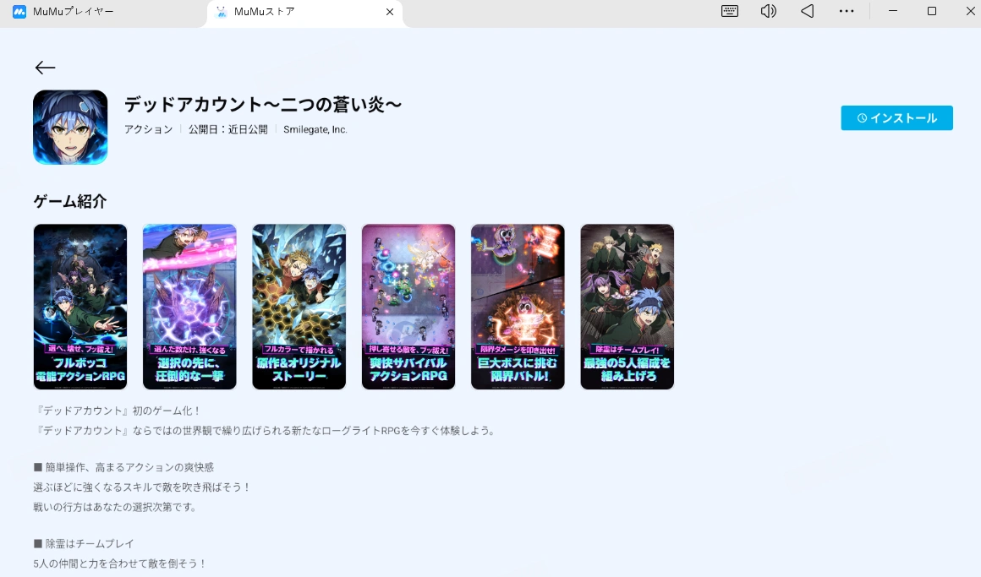
Task: Click the ゲーム紹介 heading
Action: click(x=70, y=201)
